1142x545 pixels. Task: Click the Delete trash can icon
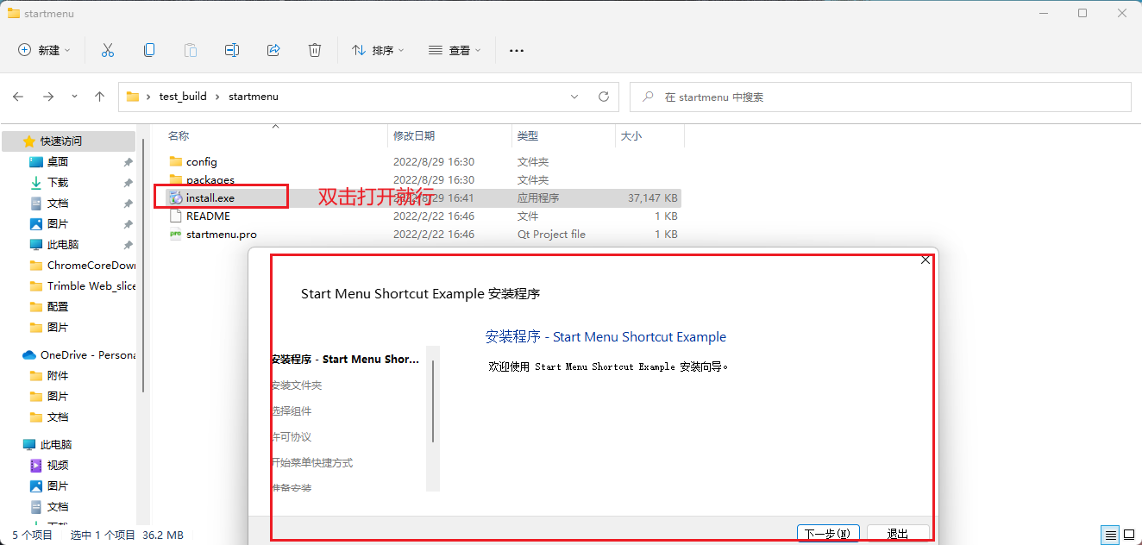(315, 50)
